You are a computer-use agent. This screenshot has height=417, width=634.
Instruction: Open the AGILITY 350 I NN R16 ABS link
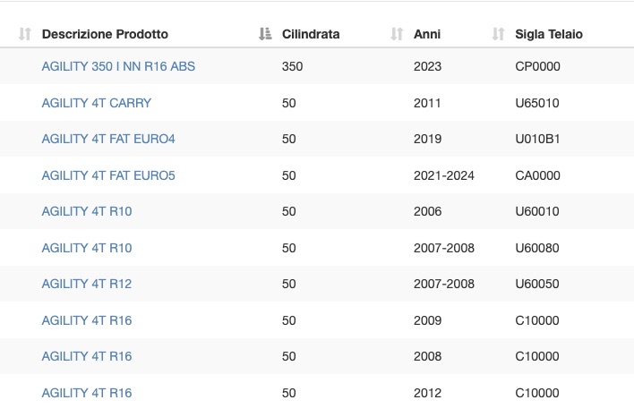point(118,66)
